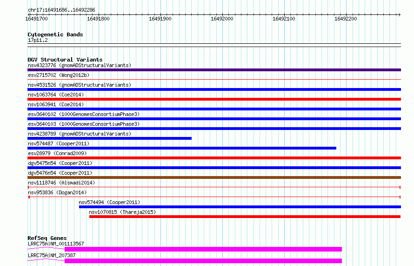
Task: Click the 17p11.2 band label
Action: 38,40
